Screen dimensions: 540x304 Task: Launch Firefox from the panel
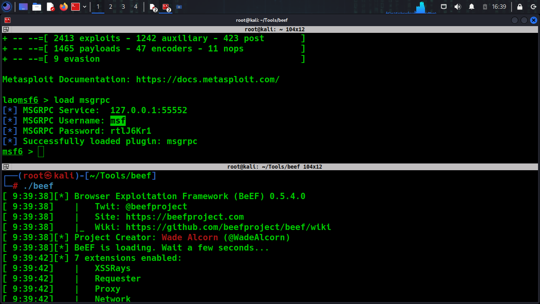[x=63, y=7]
